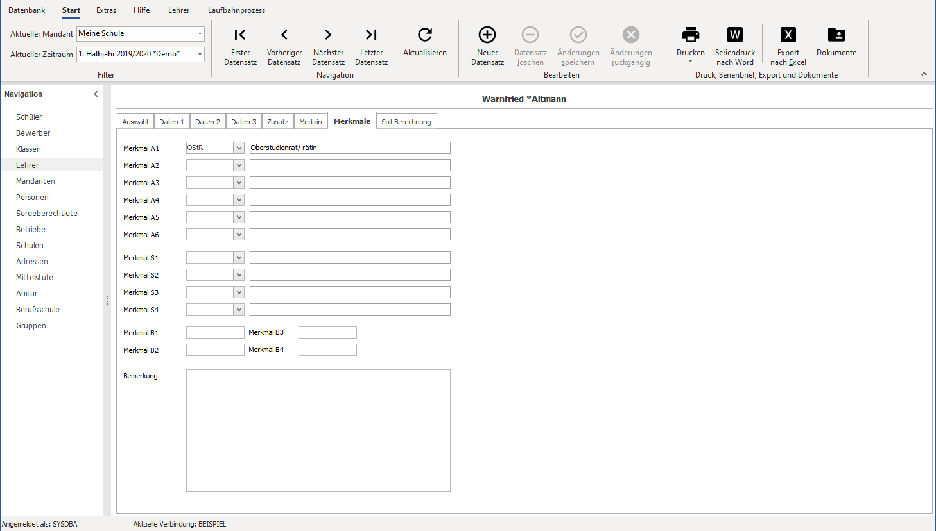The width and height of the screenshot is (936, 531).
Task: Click the Änderungen speichern checkmark icon
Action: [x=578, y=35]
